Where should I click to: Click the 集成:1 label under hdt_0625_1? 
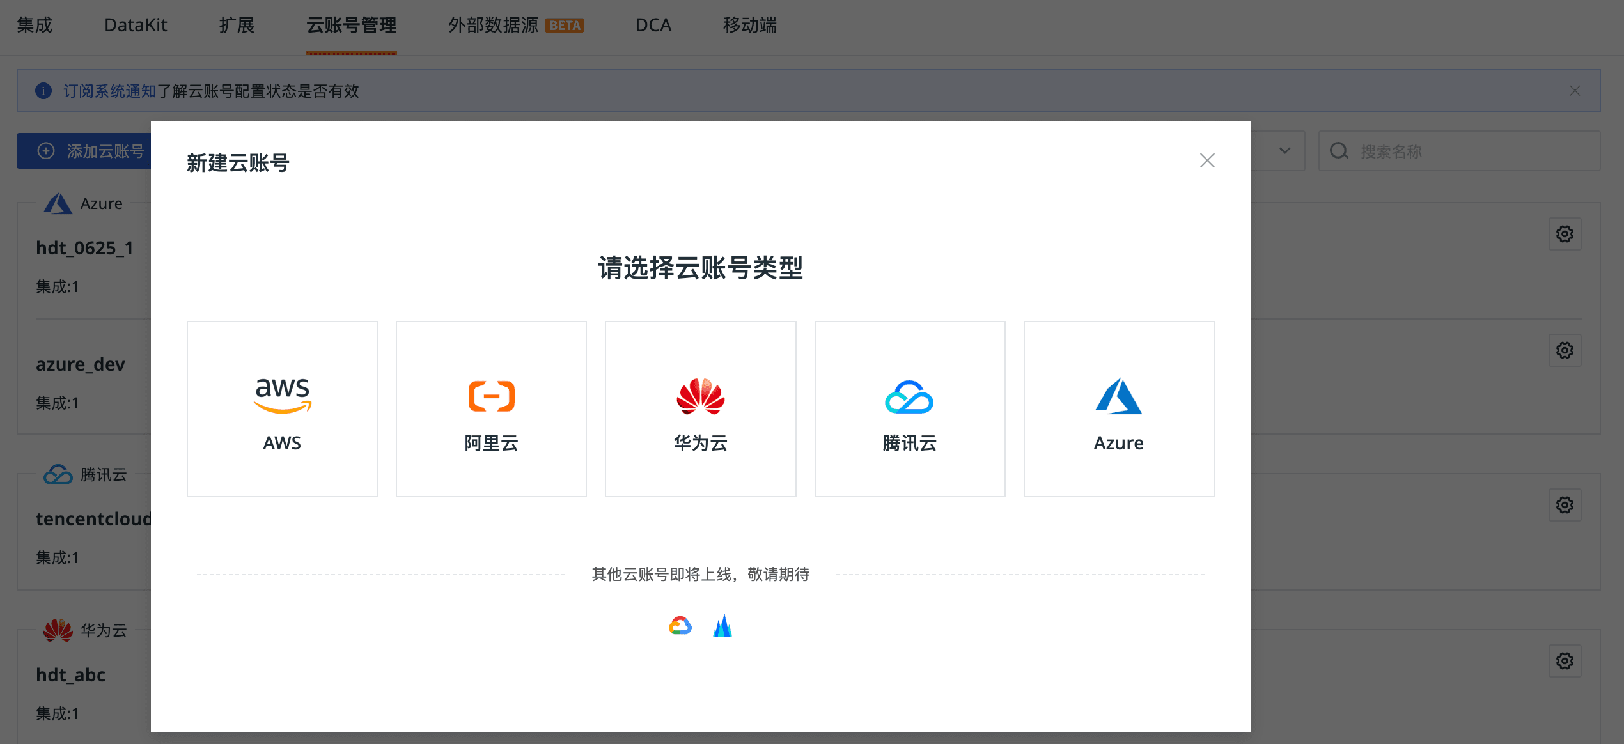[x=57, y=287]
